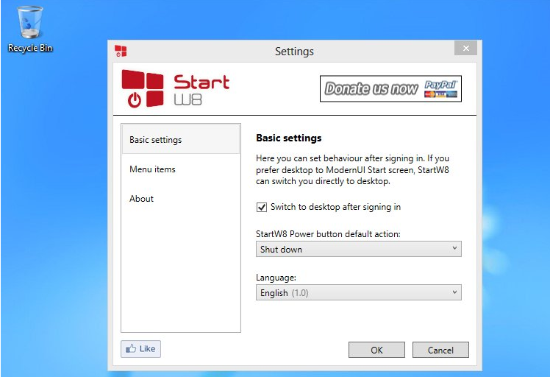Viewport: 550px width, 377px height.
Task: Confirm settings with the OK button
Action: click(x=376, y=350)
